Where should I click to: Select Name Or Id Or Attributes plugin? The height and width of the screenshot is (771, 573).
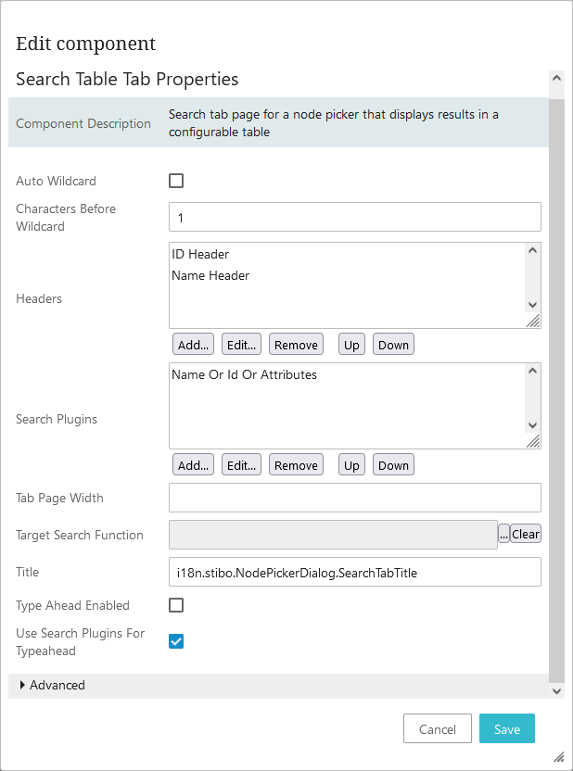point(244,374)
